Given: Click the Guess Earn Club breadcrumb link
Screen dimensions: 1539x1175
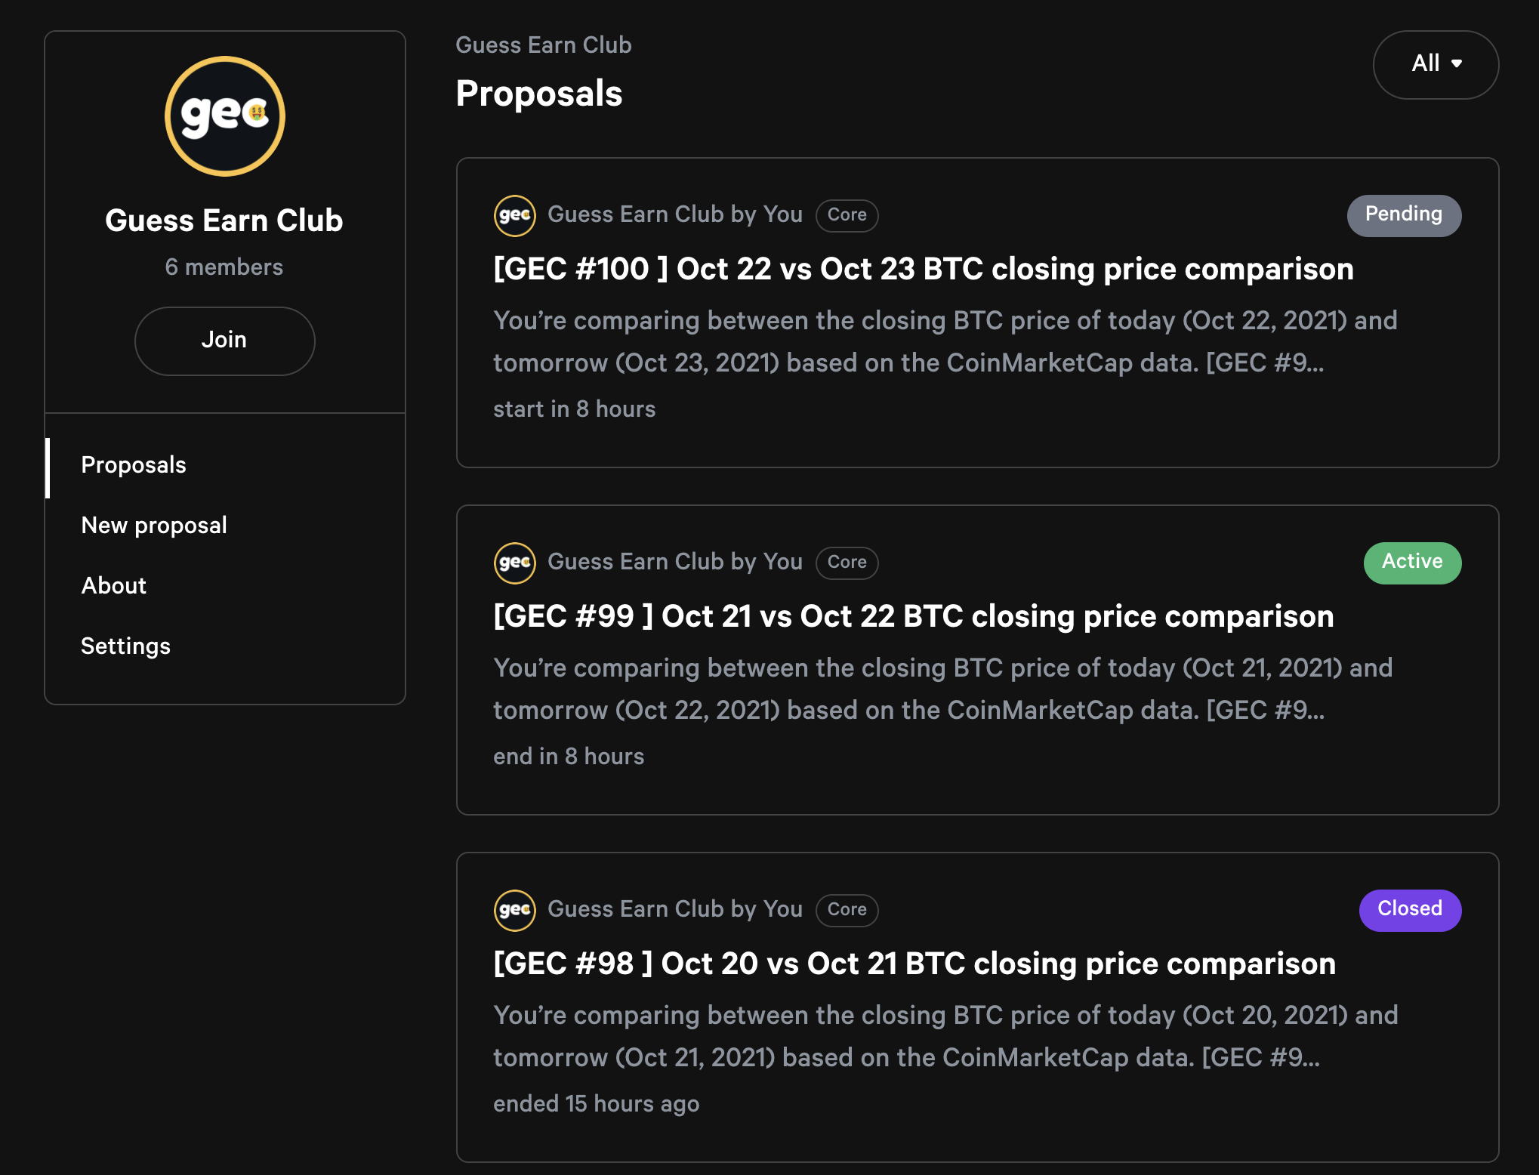Looking at the screenshot, I should [x=543, y=45].
